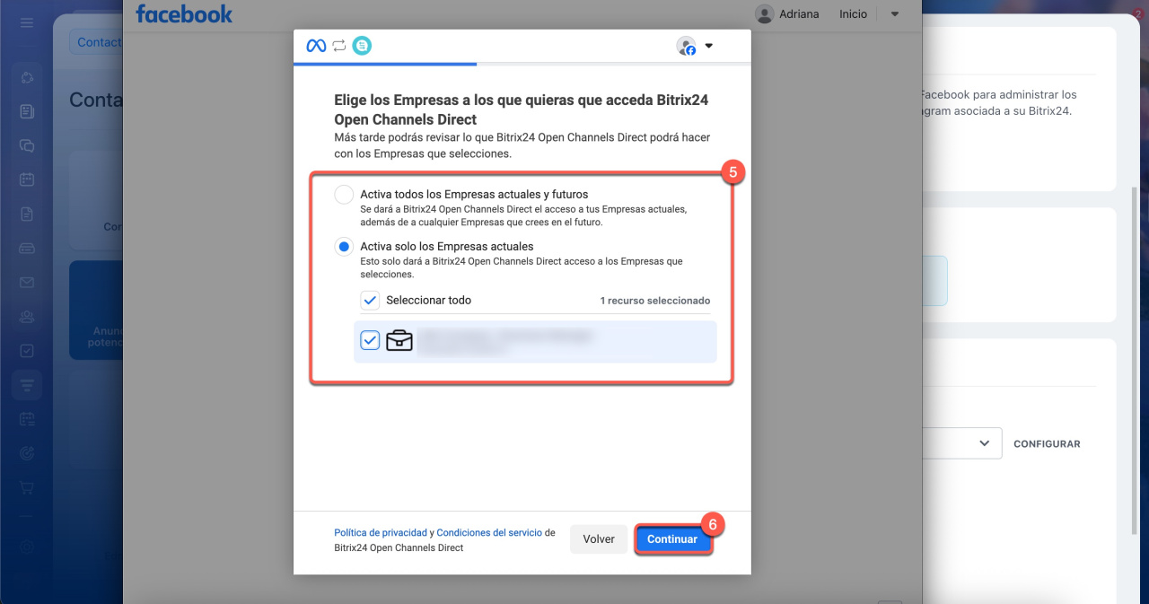
Task: Open the people group icon in sidebar
Action: pos(27,316)
